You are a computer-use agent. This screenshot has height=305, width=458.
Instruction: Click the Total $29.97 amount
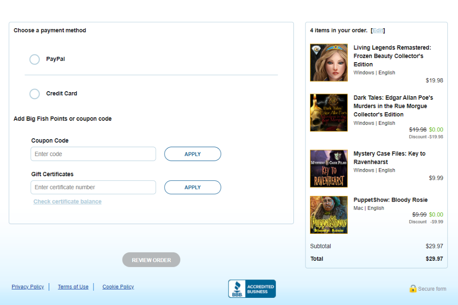(x=434, y=258)
